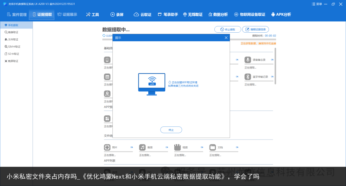Open the 笔录助手 tool
Image resolution: width=346 pixels, height=186 pixels.
click(x=168, y=14)
